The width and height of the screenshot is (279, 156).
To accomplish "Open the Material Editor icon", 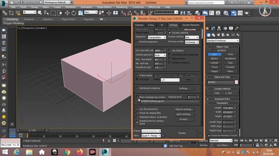I will coord(226,13).
